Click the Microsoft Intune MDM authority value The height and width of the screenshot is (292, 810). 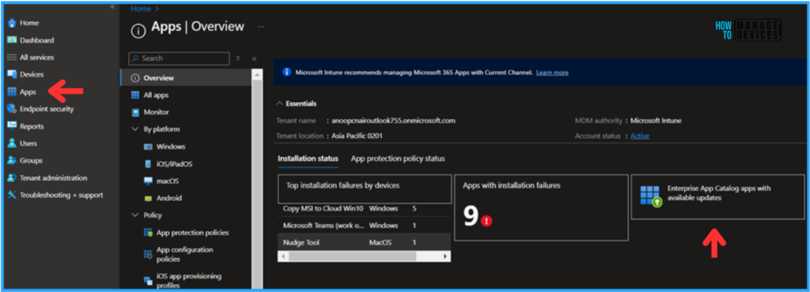[x=656, y=121]
